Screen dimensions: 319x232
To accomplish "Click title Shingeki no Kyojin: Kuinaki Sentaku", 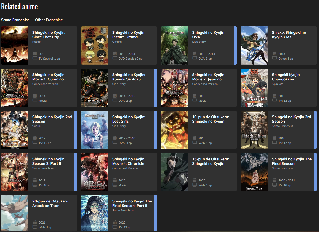I will 129,77.
